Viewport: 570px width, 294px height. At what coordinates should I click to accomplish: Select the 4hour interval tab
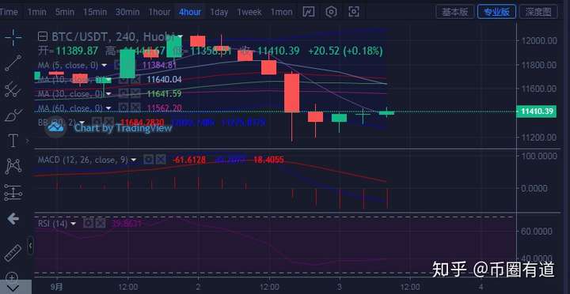click(190, 13)
